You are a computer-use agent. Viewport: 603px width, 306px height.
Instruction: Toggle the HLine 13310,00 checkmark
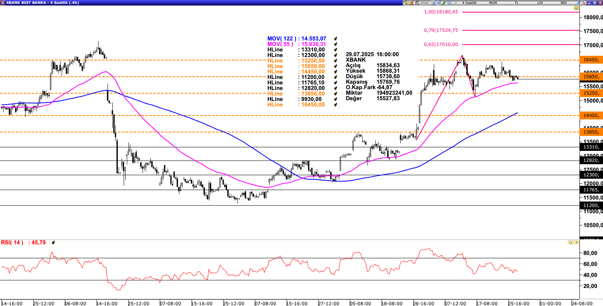pos(336,49)
